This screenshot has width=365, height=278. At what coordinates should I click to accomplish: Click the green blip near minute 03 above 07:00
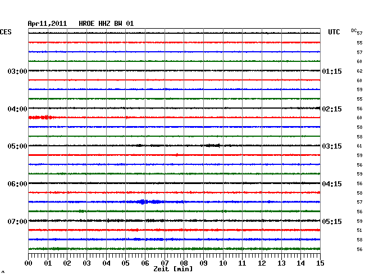coord(82,211)
